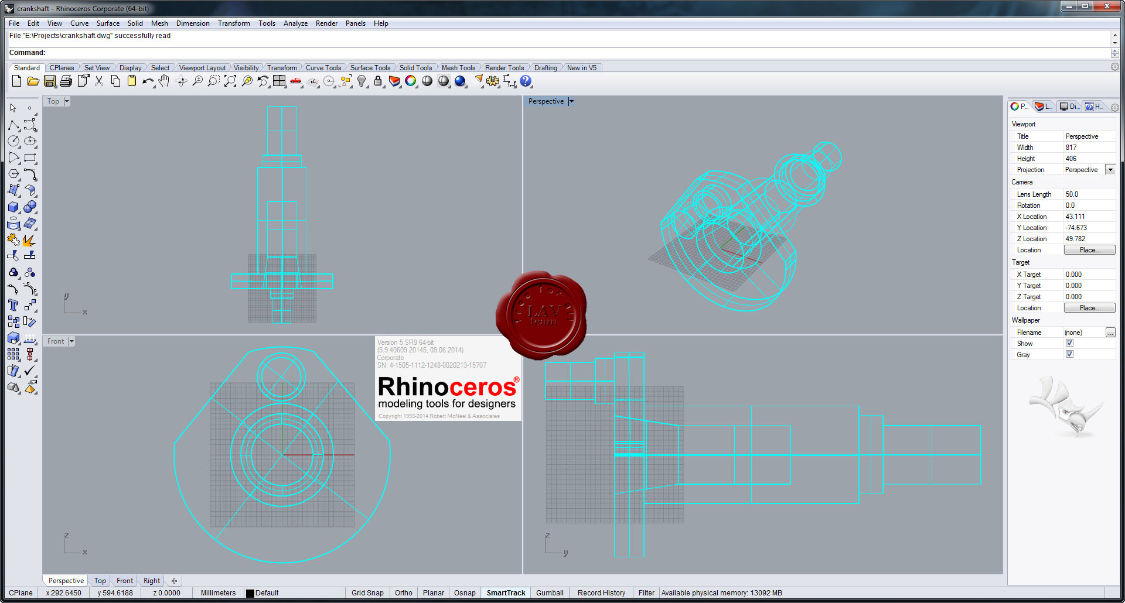
Task: Click the toolbar options gear at right
Action: tap(1115, 67)
